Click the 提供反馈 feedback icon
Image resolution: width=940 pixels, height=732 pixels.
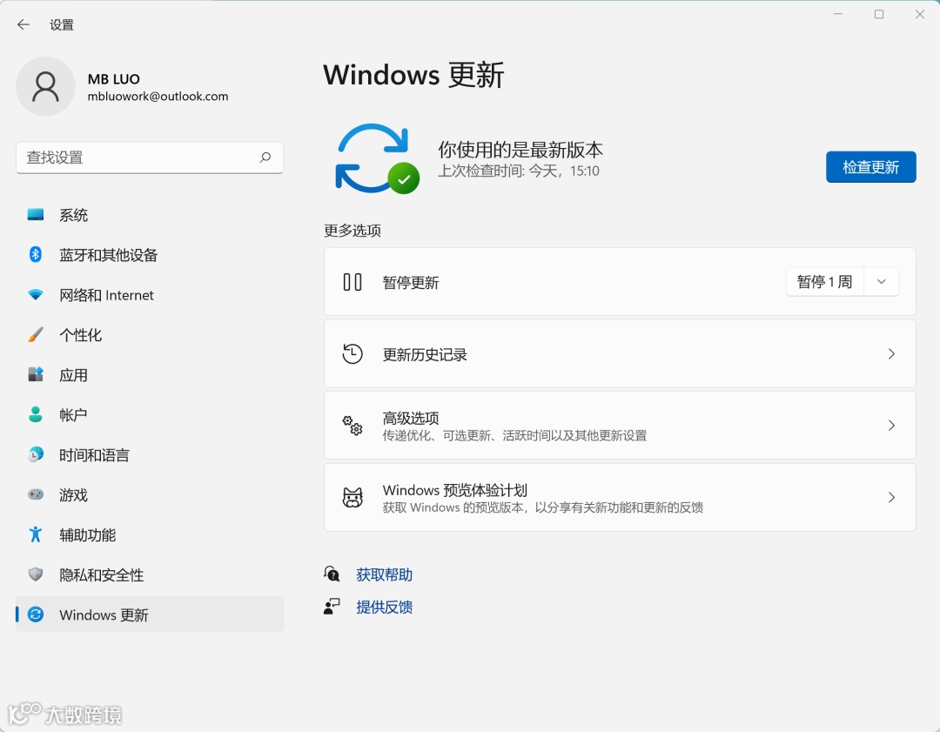coord(332,606)
